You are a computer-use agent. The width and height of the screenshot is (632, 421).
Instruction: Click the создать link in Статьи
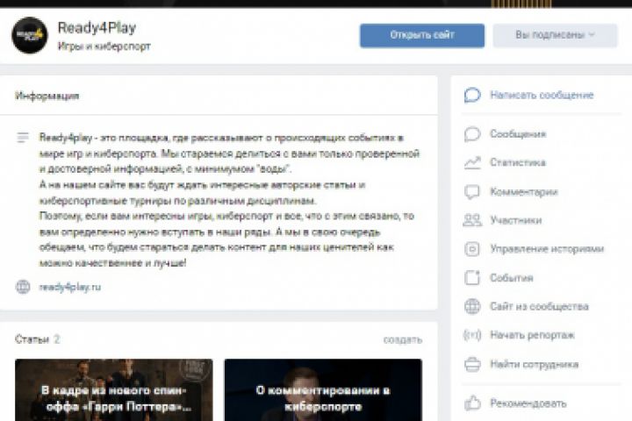(x=403, y=339)
